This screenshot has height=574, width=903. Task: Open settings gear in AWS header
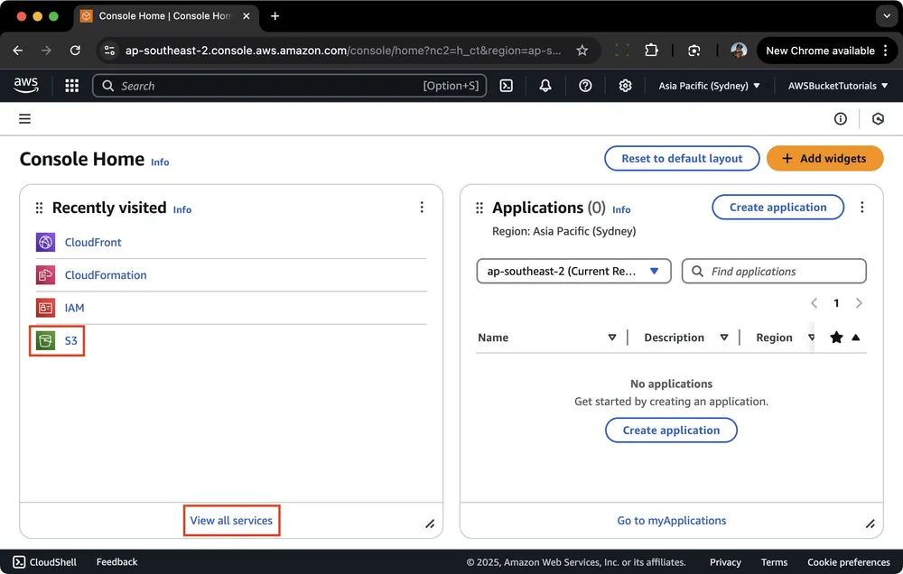[x=625, y=86]
